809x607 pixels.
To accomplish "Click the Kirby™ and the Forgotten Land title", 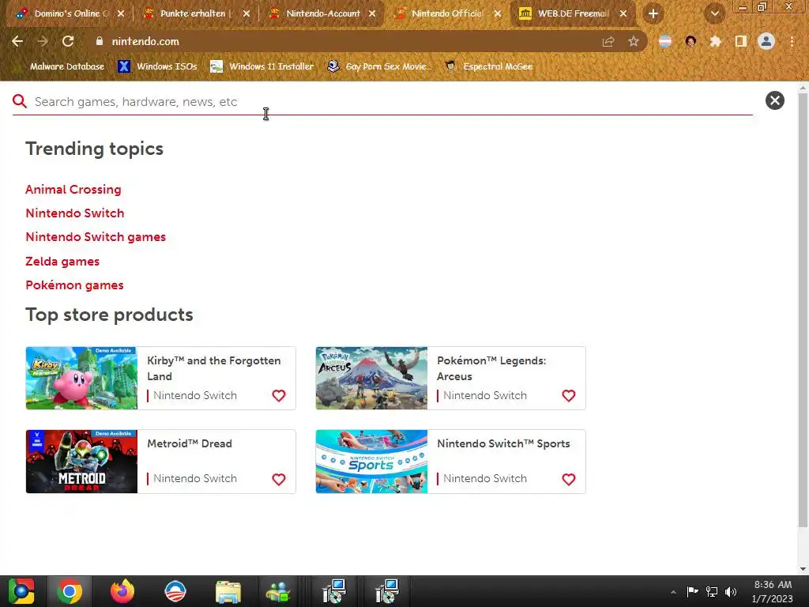I will [213, 368].
